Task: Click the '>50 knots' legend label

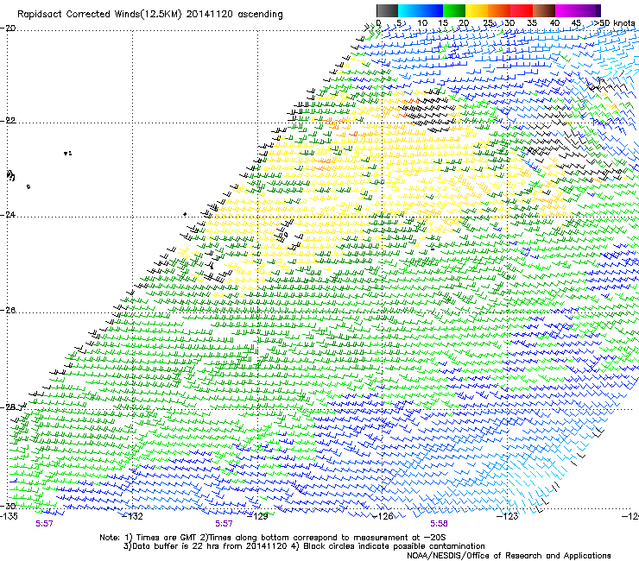Action: tap(614, 23)
